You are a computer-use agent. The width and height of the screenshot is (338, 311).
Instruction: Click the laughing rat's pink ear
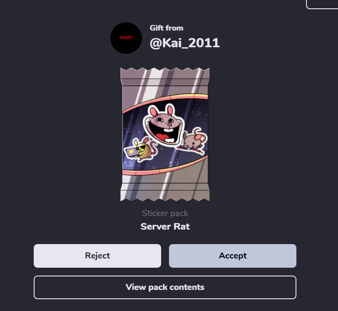tap(155, 112)
